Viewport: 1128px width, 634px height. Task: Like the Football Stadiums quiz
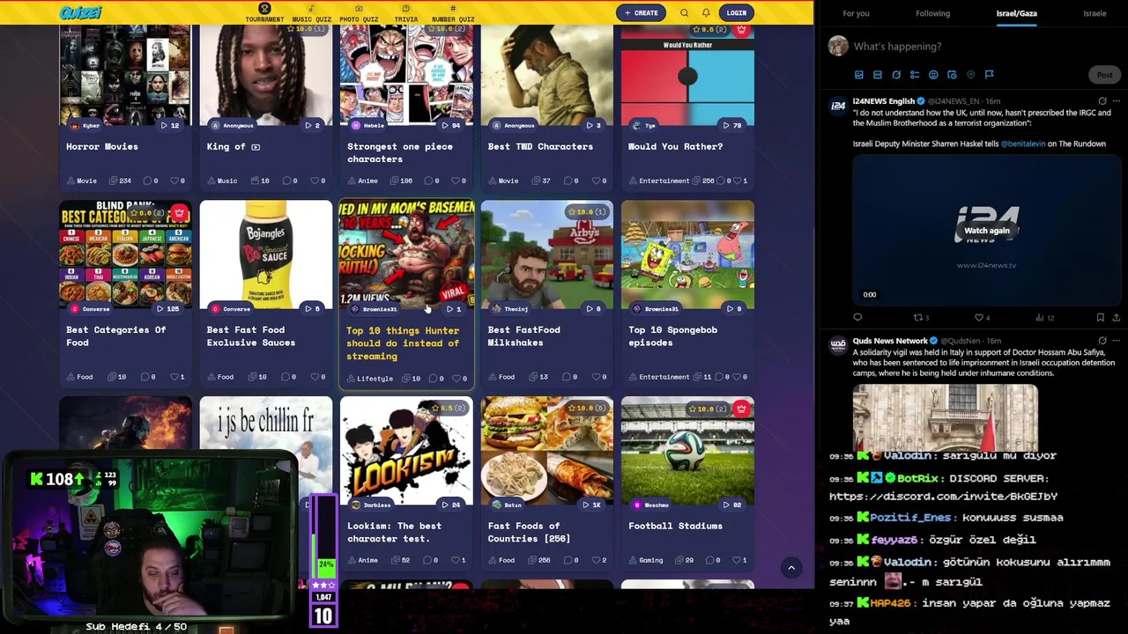coord(739,560)
